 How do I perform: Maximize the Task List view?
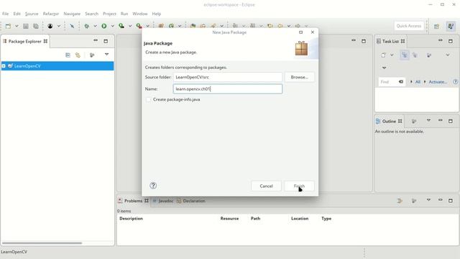451,41
